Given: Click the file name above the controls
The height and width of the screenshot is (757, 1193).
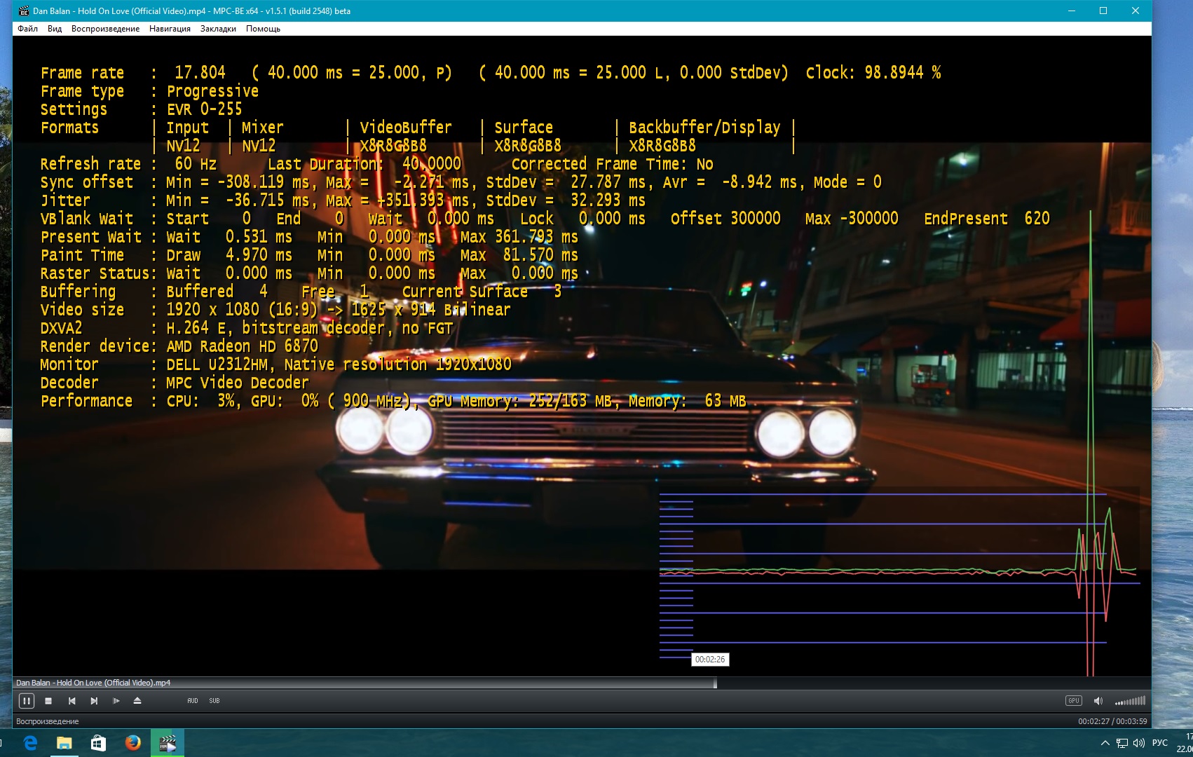Looking at the screenshot, I should 93,683.
